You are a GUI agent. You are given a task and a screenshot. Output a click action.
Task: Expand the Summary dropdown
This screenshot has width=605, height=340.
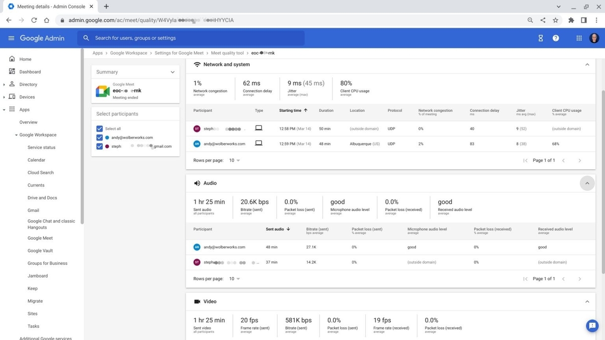172,72
